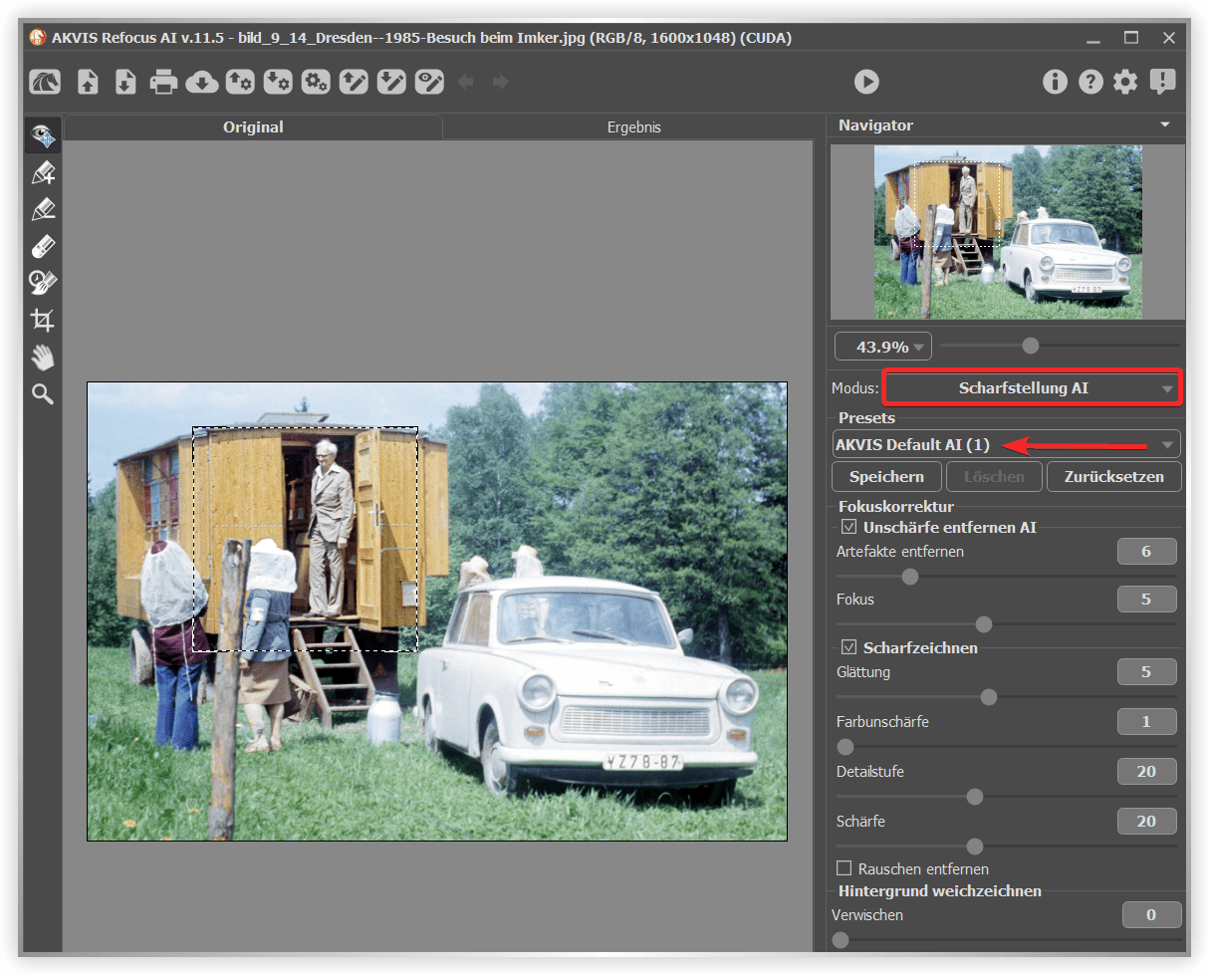This screenshot has height=975, width=1209.
Task: Click the Print icon in toolbar
Action: [x=163, y=82]
